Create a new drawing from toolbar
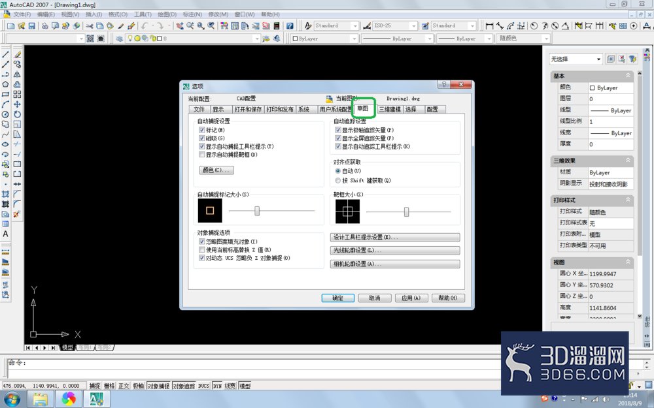This screenshot has width=654, height=408. (11, 26)
